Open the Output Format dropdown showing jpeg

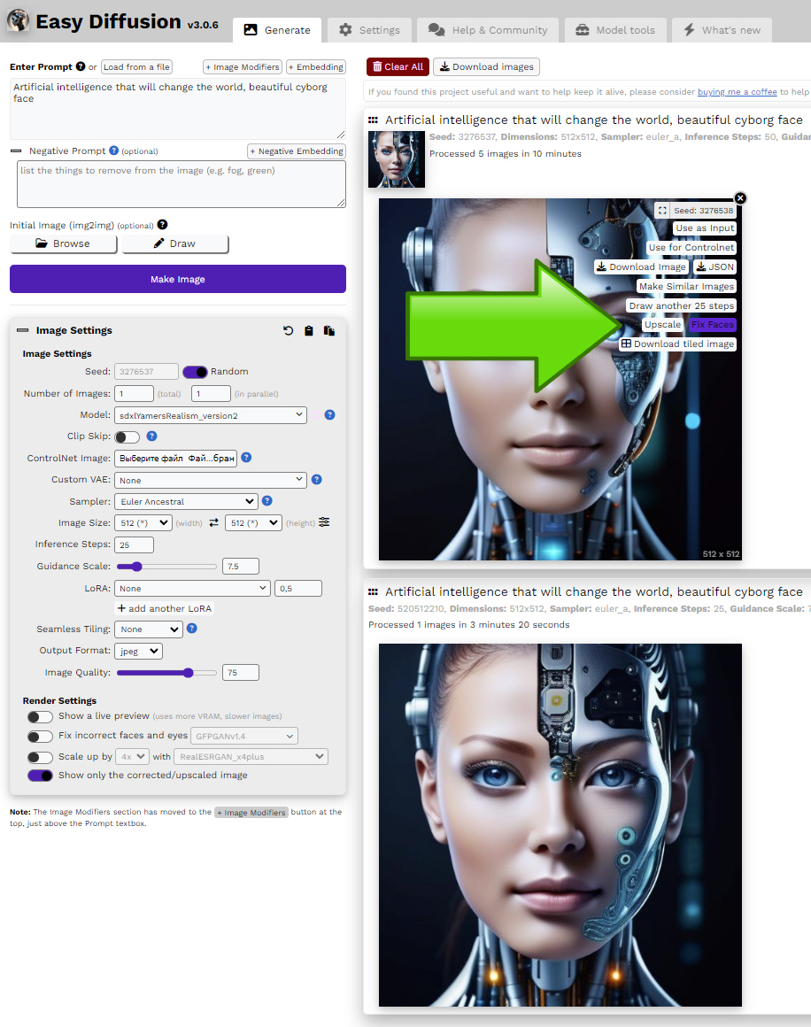coord(138,651)
